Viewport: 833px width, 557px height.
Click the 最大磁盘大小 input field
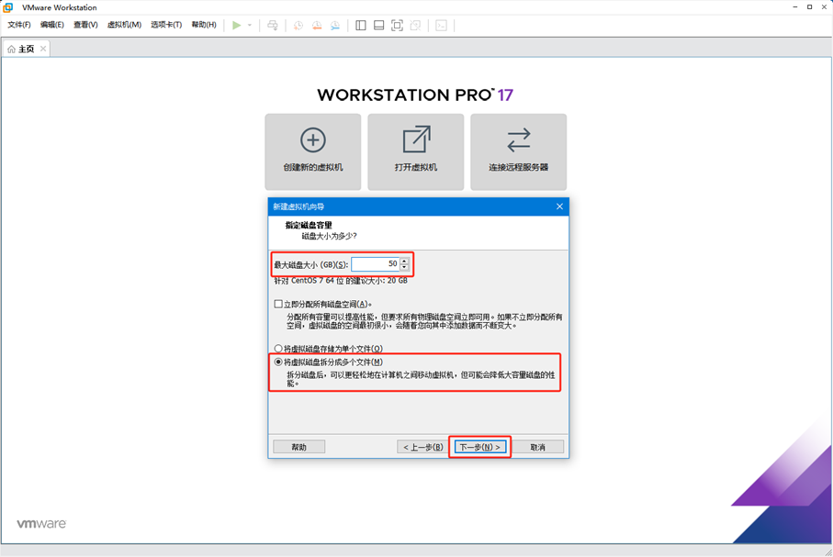375,264
